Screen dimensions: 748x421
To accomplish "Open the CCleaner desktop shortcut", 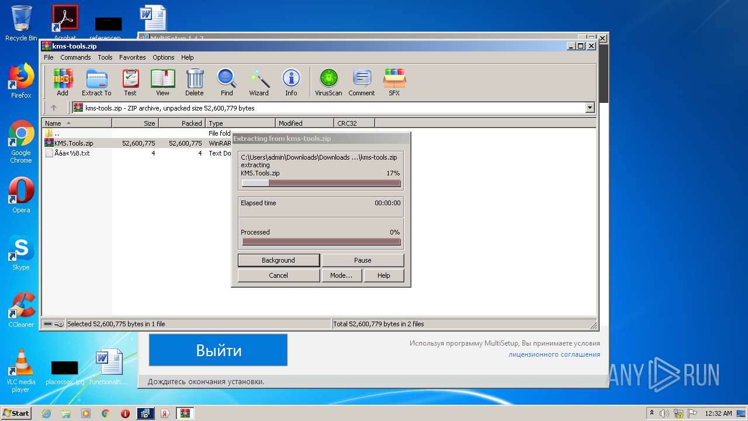I will pyautogui.click(x=21, y=310).
